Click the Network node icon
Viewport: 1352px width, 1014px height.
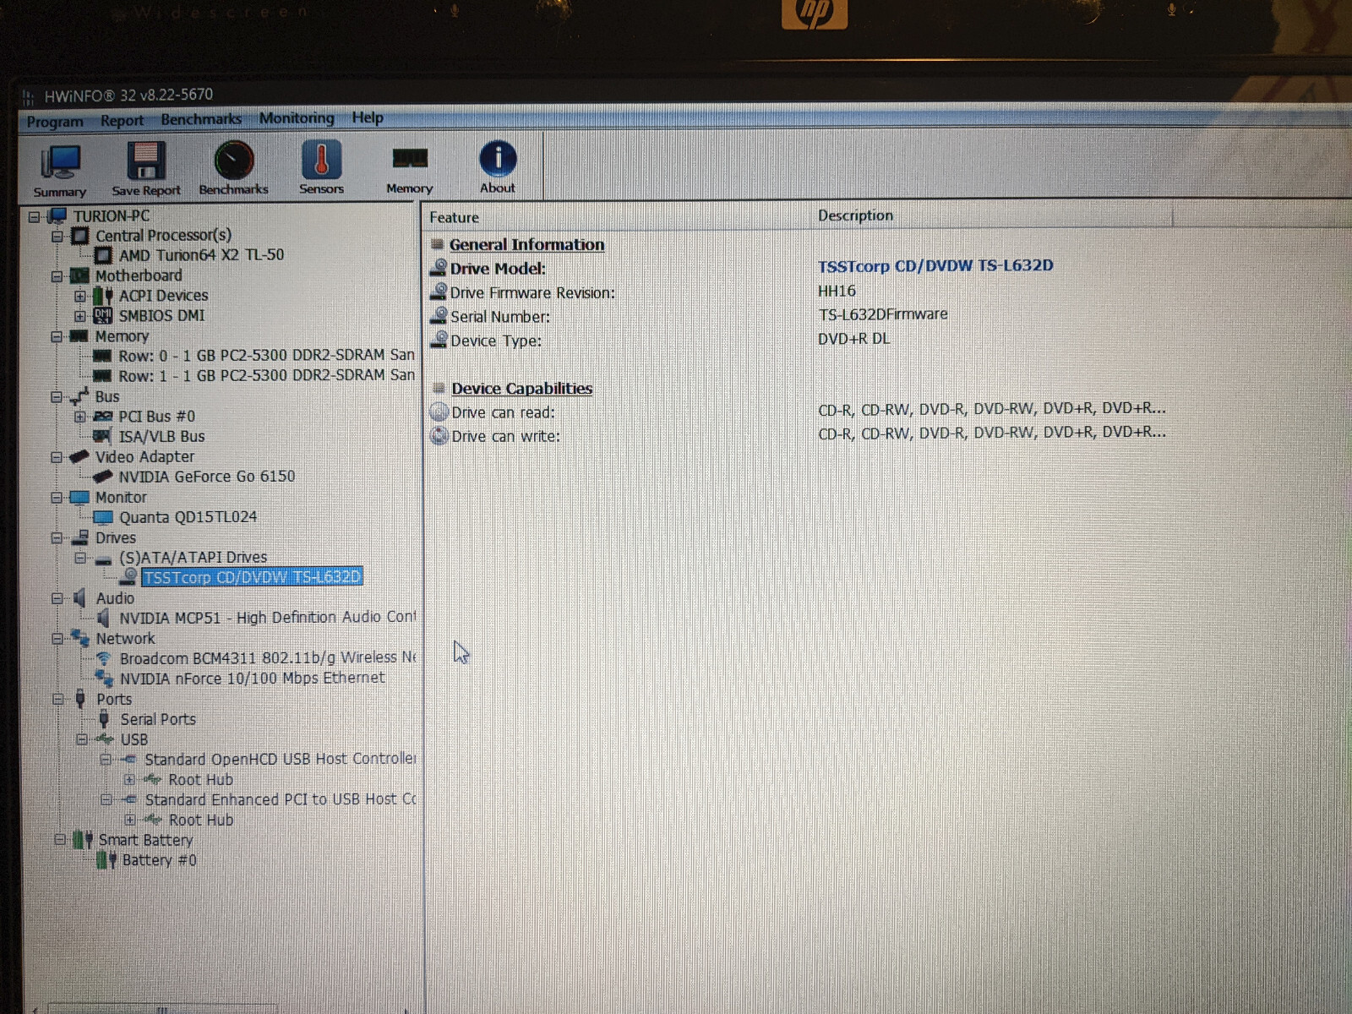pyautogui.click(x=80, y=639)
